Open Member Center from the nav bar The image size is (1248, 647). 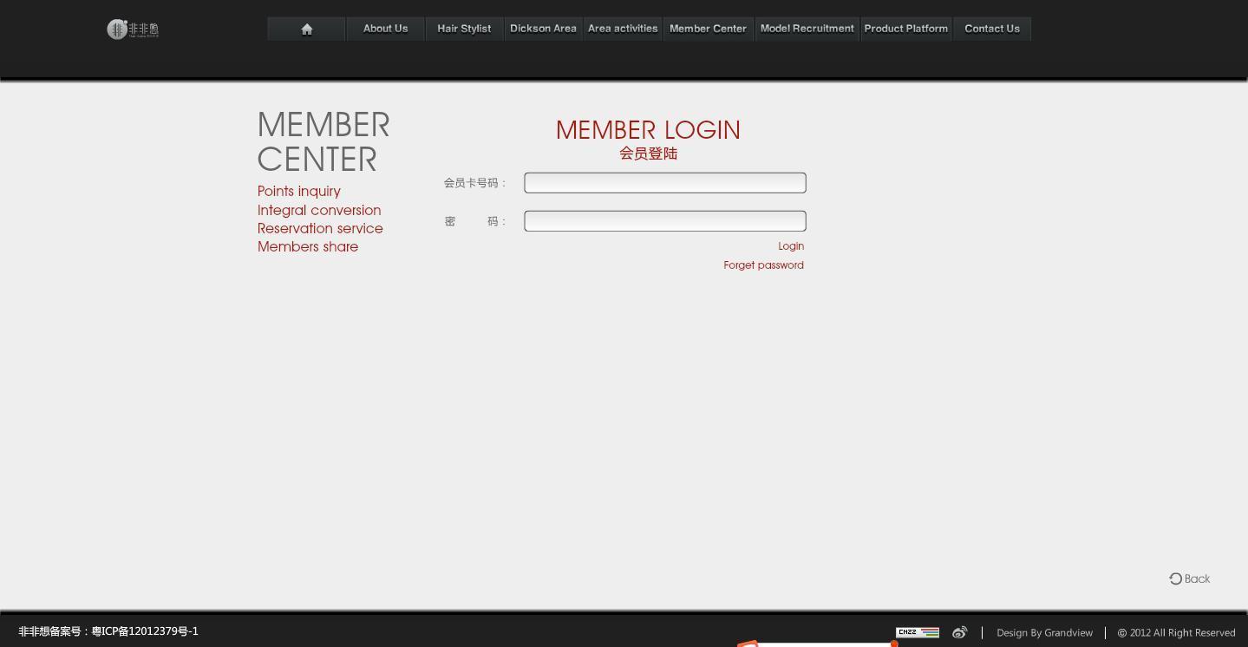coord(708,29)
